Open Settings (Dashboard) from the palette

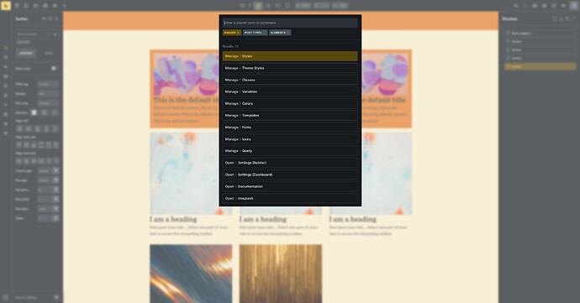tap(290, 175)
